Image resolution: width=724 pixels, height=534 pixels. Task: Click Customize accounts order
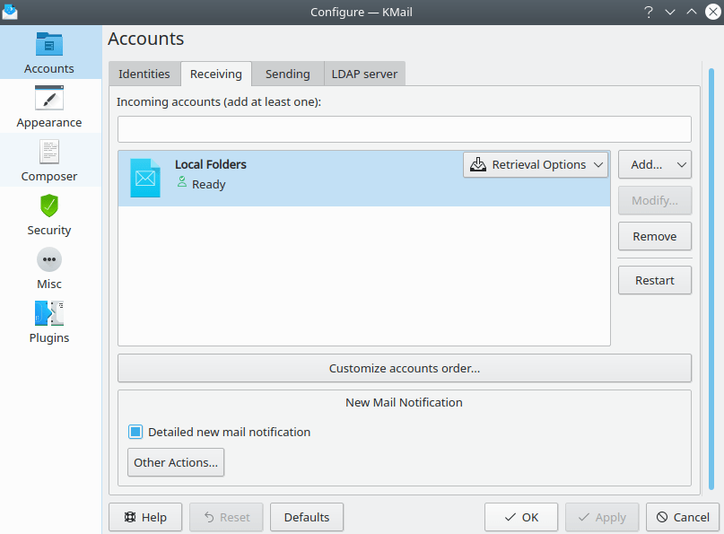[x=404, y=368]
